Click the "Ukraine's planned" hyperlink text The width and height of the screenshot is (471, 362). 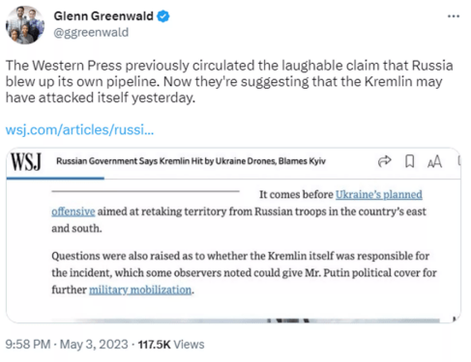click(x=379, y=195)
